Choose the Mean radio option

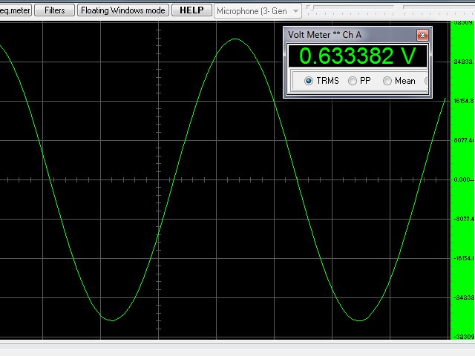(387, 81)
